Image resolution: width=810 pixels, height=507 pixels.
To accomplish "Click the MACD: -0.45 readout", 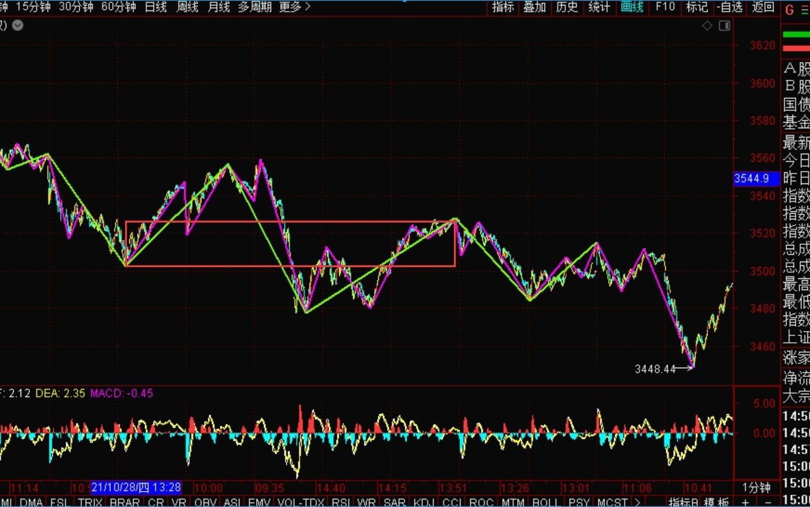I will [x=122, y=393].
